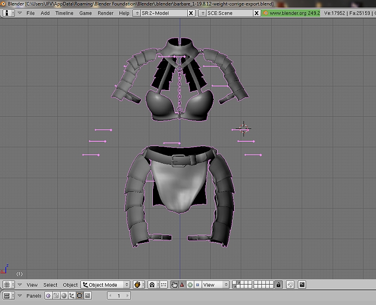Collapse the 3D view header menus arrow

point(20,285)
